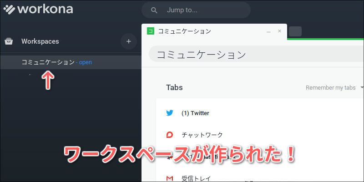Open the Workspaces briefcase icon

(9, 41)
